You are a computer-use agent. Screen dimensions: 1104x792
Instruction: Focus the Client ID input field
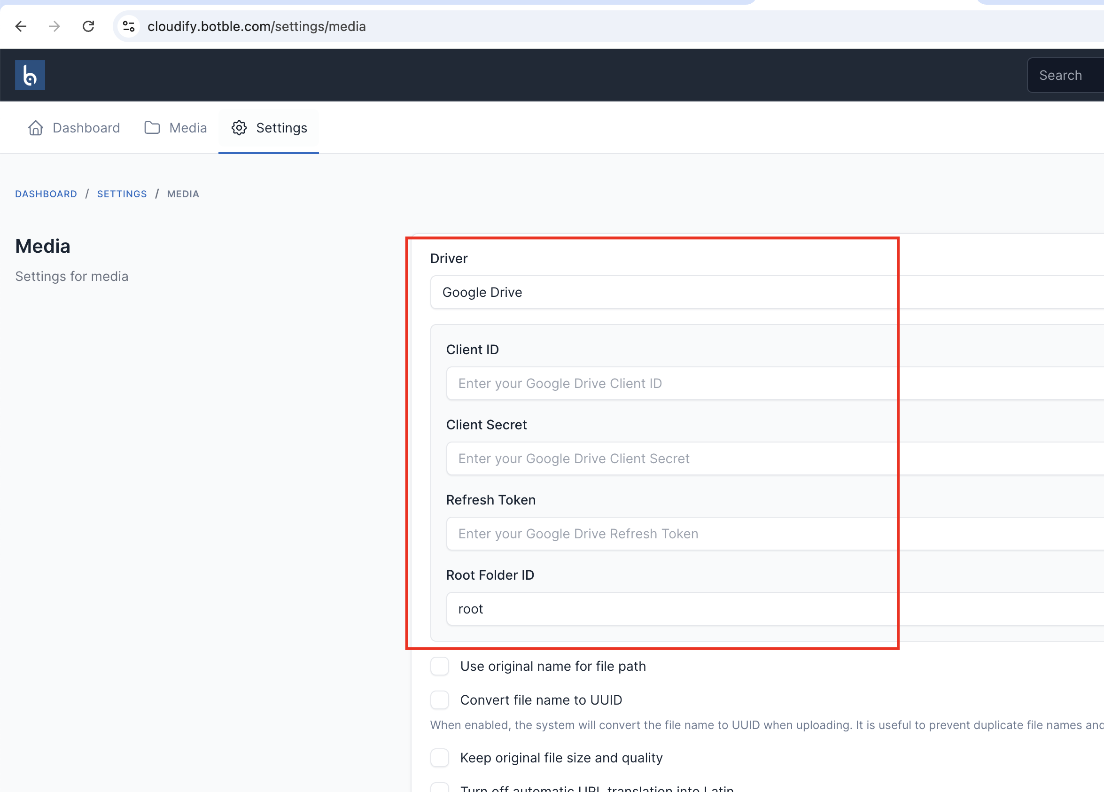tap(775, 383)
